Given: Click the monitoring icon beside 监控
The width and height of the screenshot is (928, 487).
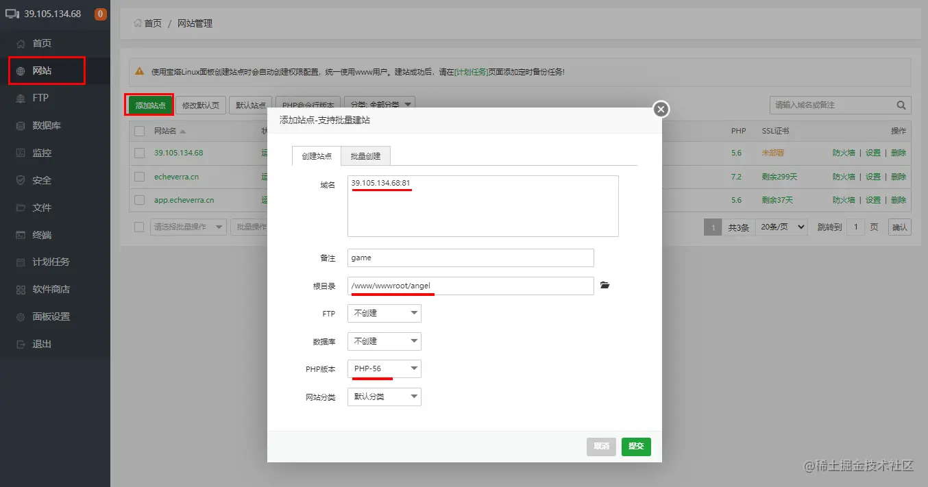Looking at the screenshot, I should [21, 153].
